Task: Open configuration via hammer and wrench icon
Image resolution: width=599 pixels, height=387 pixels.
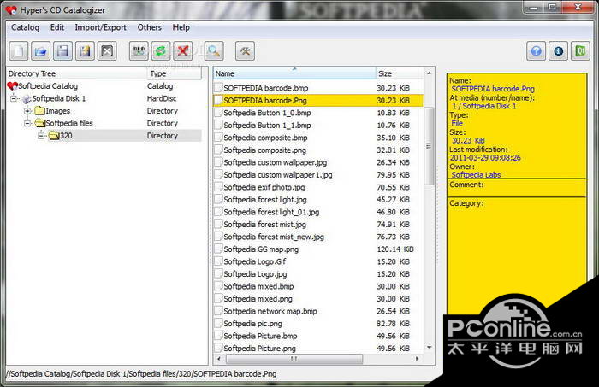Action: click(245, 50)
